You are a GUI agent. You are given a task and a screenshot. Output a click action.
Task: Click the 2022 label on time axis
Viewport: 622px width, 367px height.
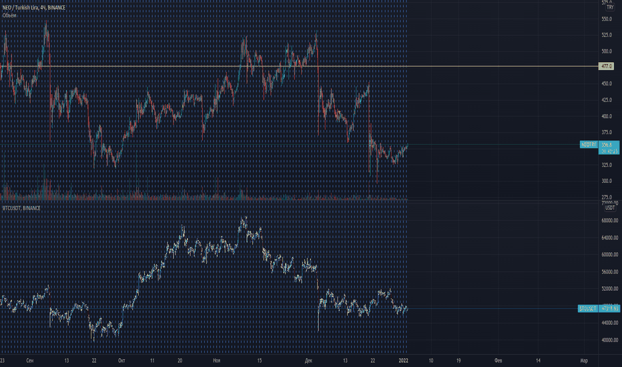pos(403,360)
